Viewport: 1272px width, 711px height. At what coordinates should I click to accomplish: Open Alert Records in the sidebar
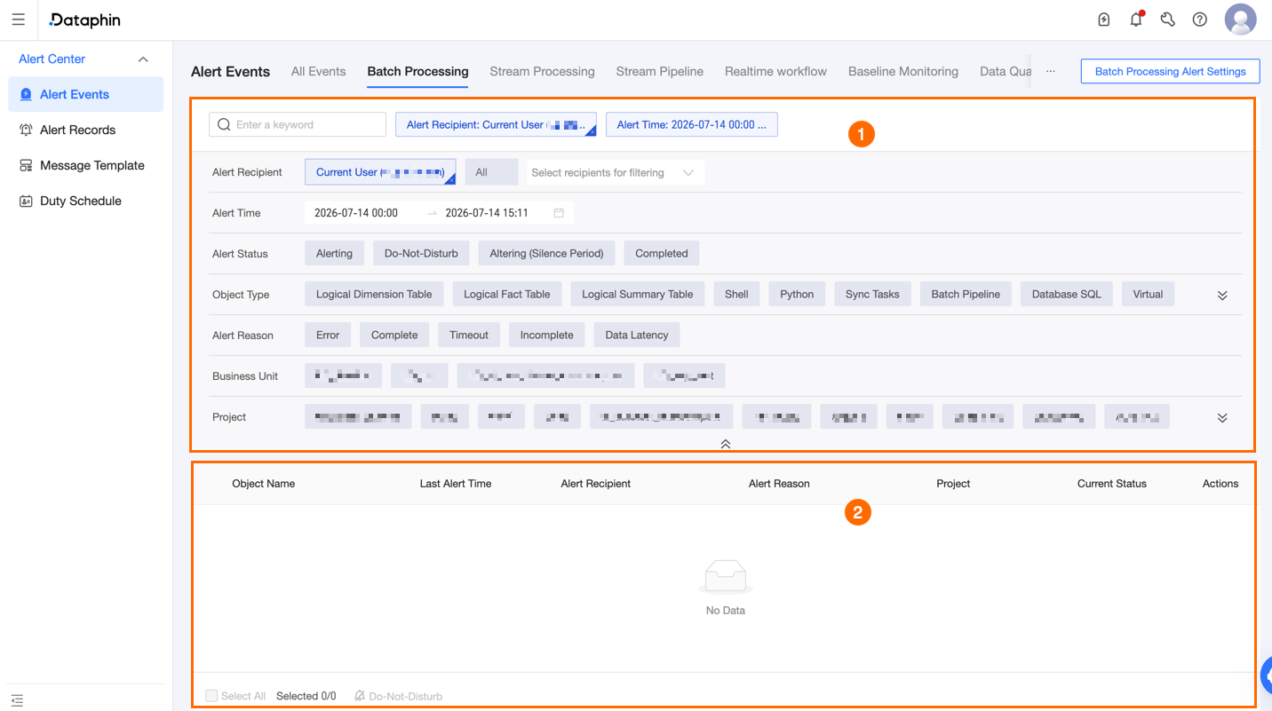pyautogui.click(x=77, y=130)
